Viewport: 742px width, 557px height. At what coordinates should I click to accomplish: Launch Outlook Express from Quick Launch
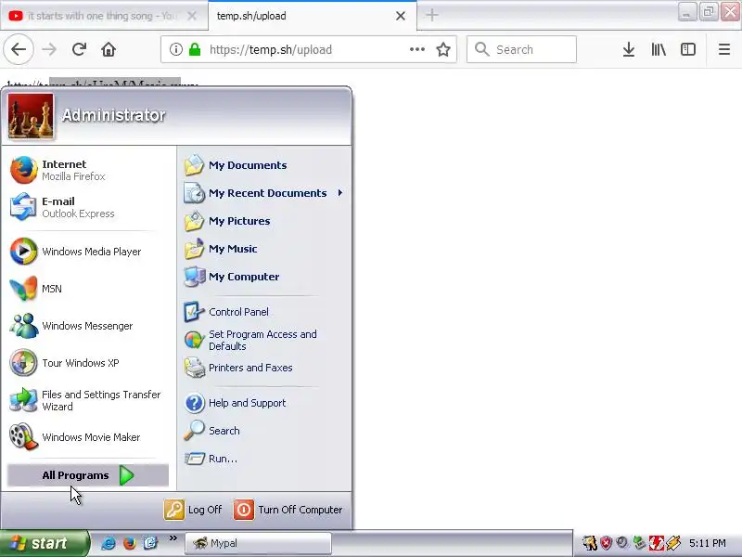click(x=150, y=543)
